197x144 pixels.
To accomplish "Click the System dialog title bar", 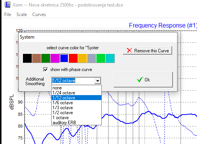I will [x=98, y=37].
